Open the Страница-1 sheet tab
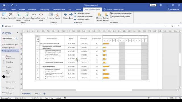The width and height of the screenshot is (182, 102). coord(27,93)
